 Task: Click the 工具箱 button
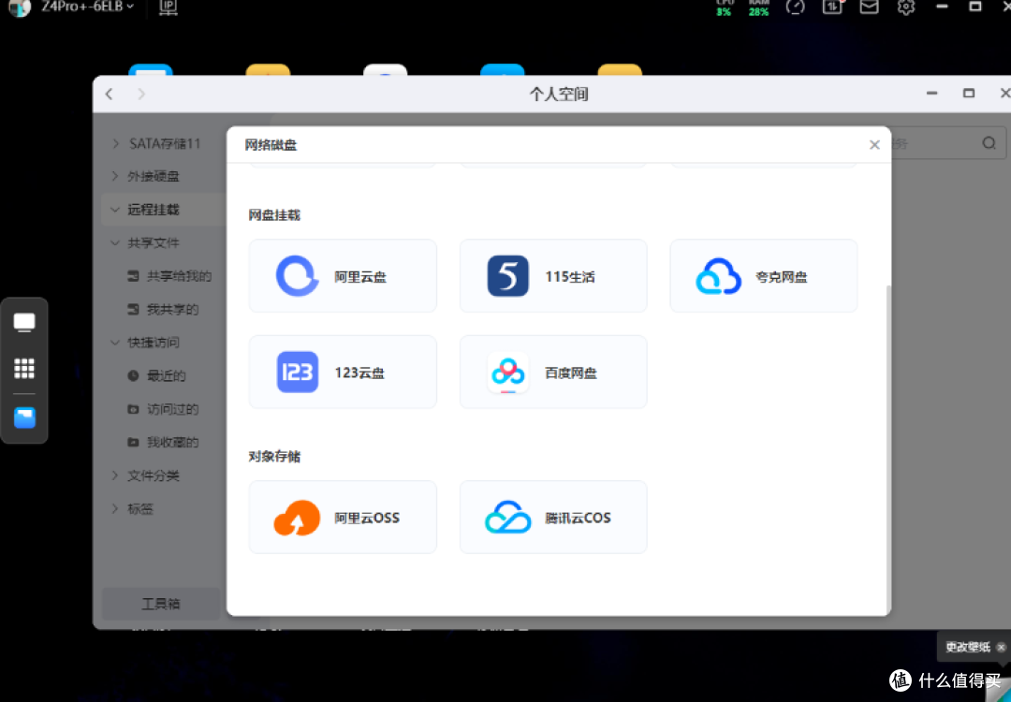(161, 604)
